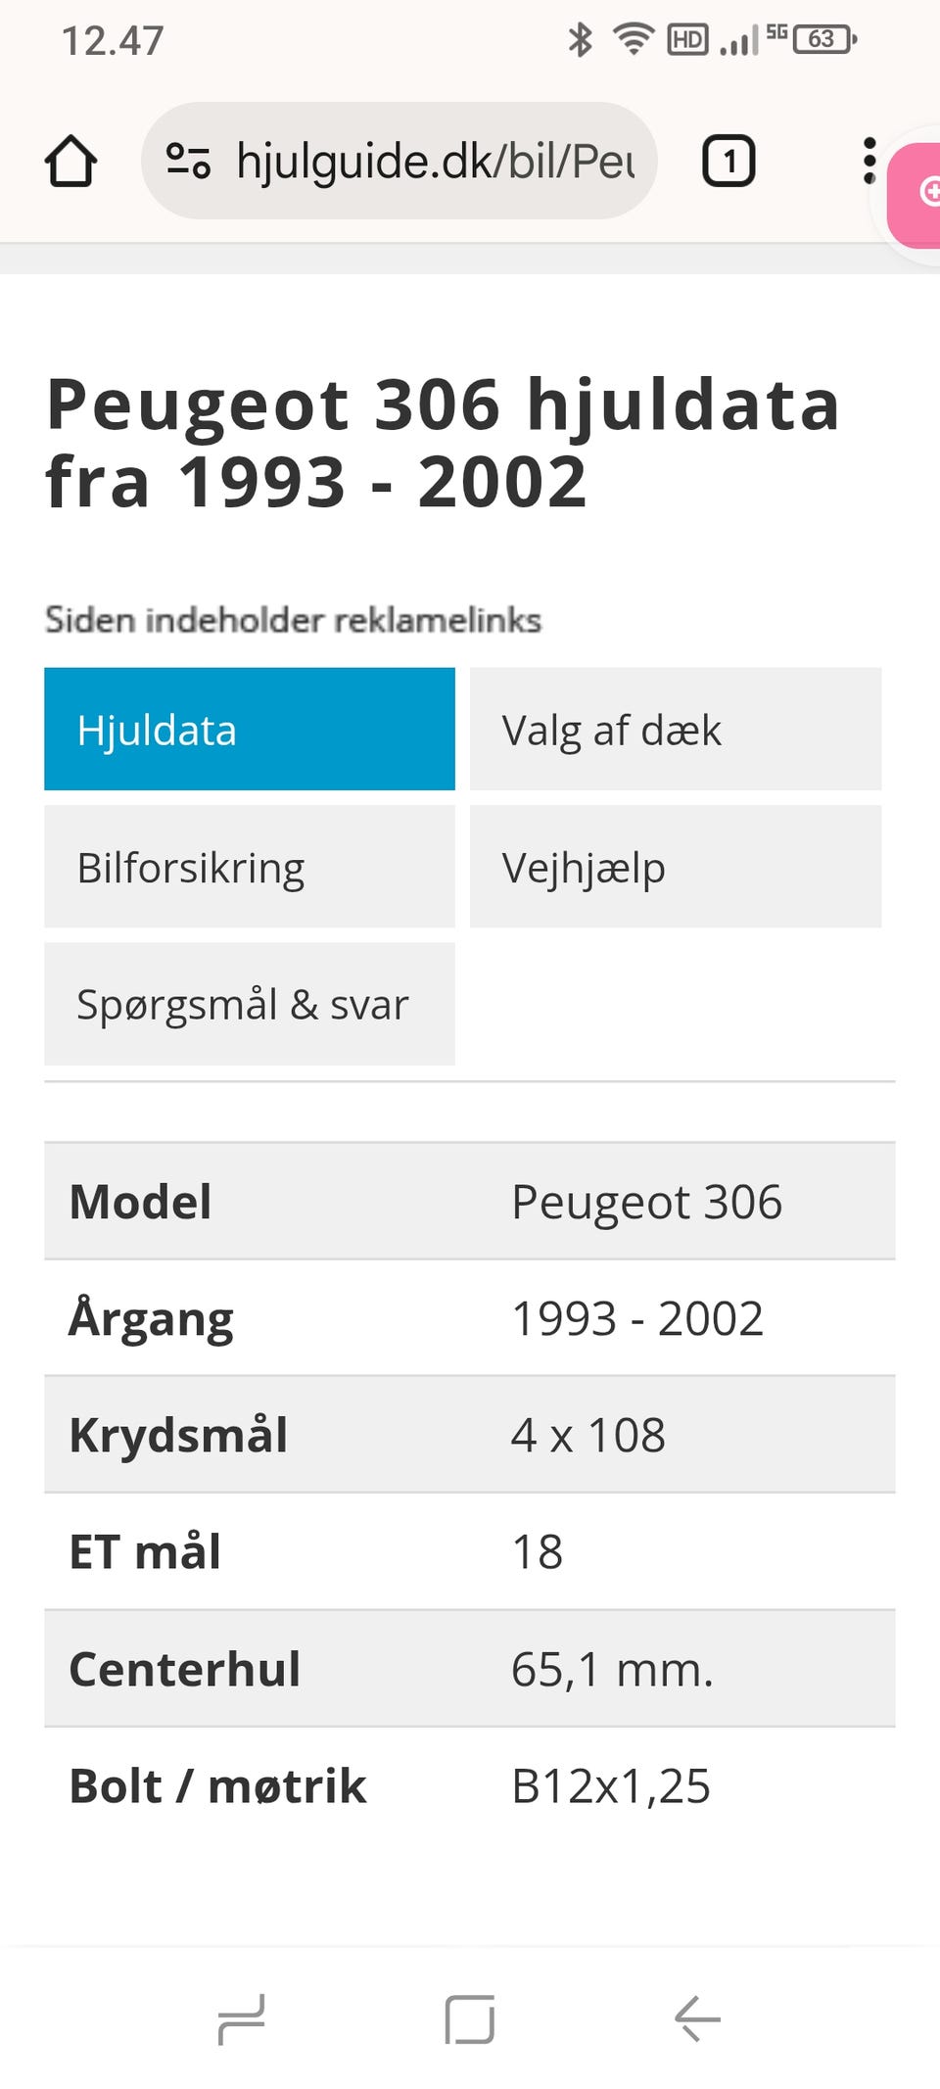The width and height of the screenshot is (940, 2089).
Task: Tap the Wi-Fi status icon
Action: [634, 39]
